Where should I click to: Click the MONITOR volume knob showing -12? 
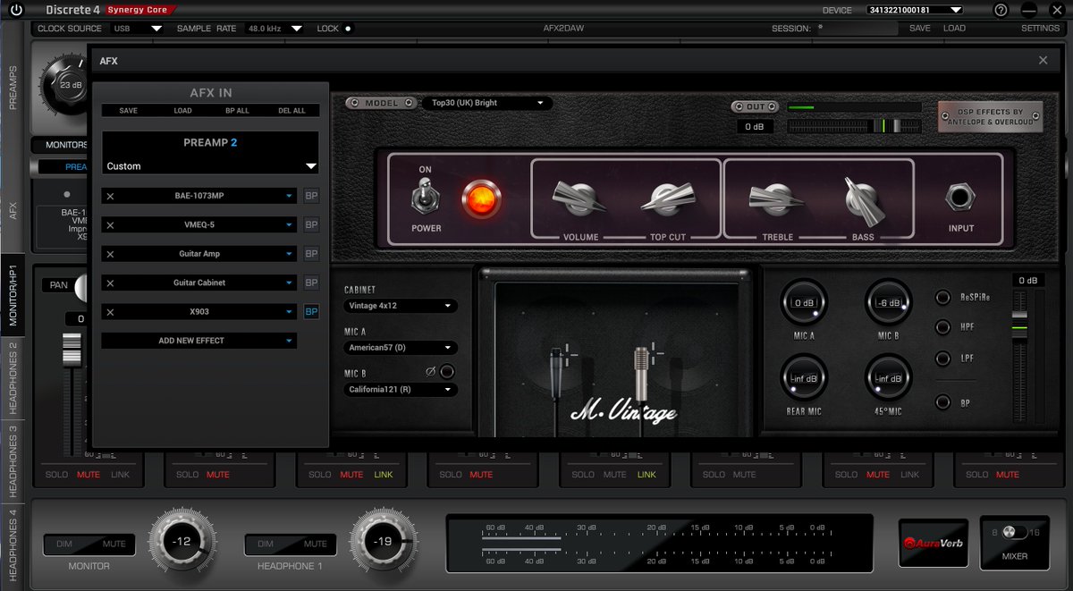click(x=182, y=542)
